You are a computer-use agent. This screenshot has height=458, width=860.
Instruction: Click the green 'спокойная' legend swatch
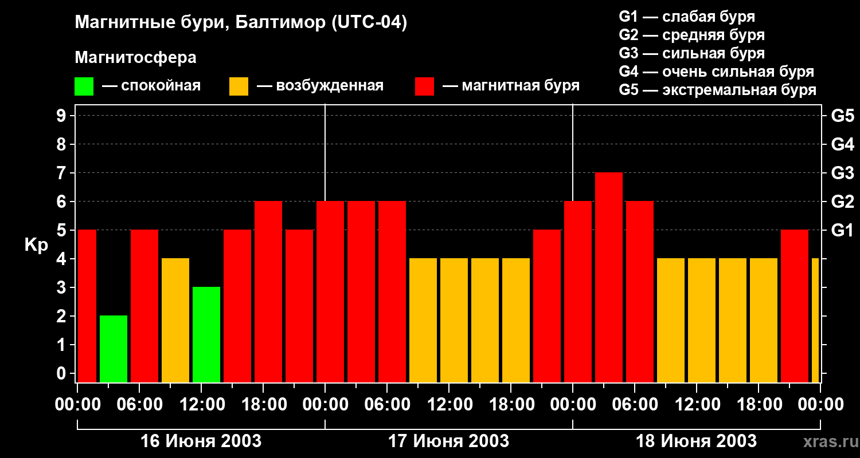click(x=84, y=86)
